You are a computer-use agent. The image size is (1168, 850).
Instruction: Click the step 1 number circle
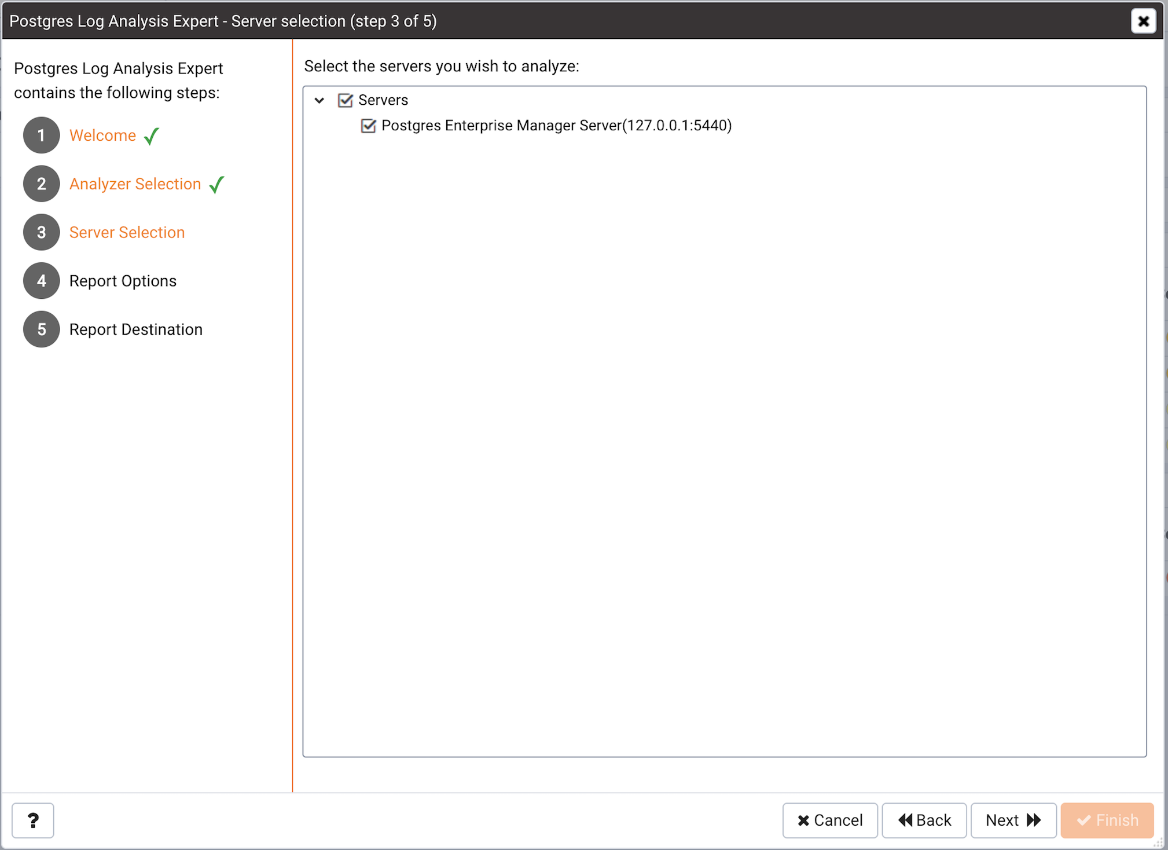click(x=42, y=135)
